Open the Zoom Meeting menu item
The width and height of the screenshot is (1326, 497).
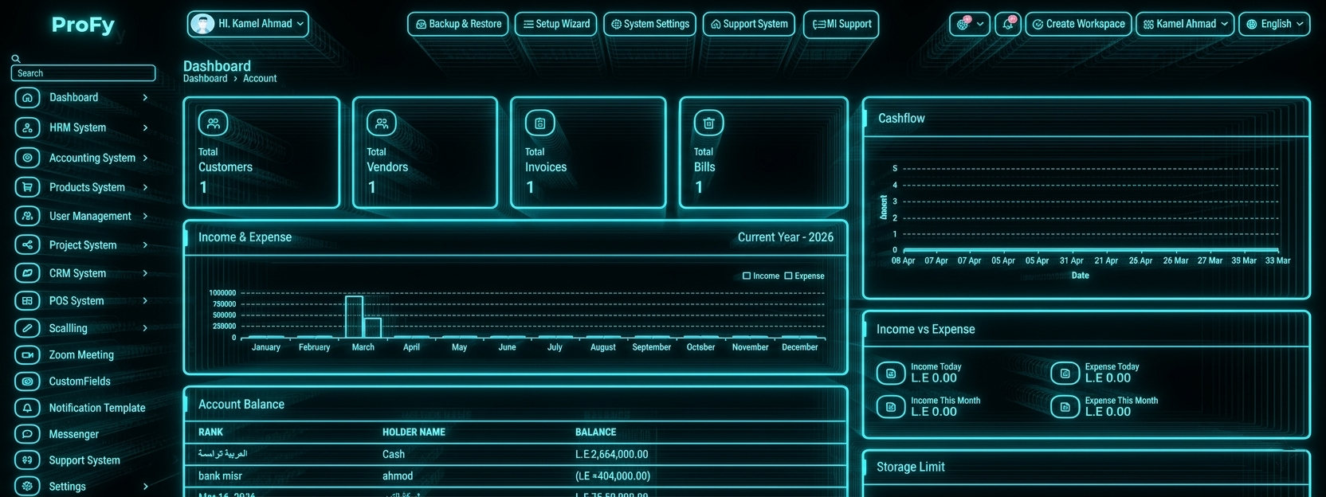pyautogui.click(x=81, y=354)
